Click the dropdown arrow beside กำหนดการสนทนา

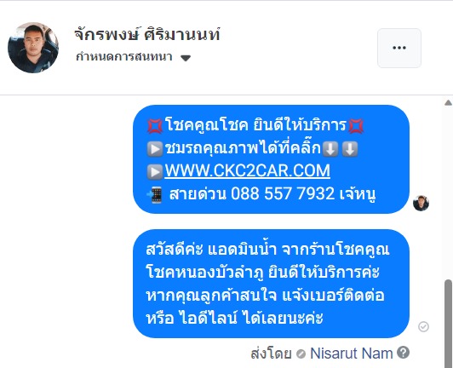tap(186, 58)
